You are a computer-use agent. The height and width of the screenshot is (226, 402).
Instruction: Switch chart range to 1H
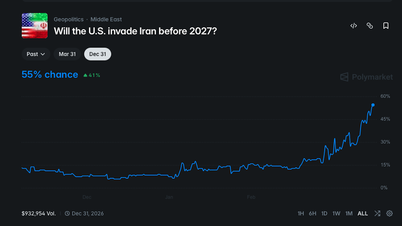tap(301, 213)
